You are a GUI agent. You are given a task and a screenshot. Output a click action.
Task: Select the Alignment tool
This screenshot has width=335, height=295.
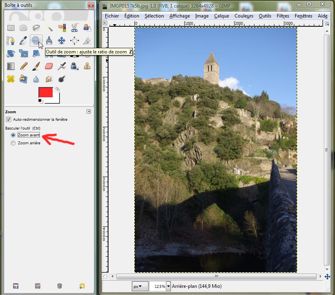click(74, 41)
